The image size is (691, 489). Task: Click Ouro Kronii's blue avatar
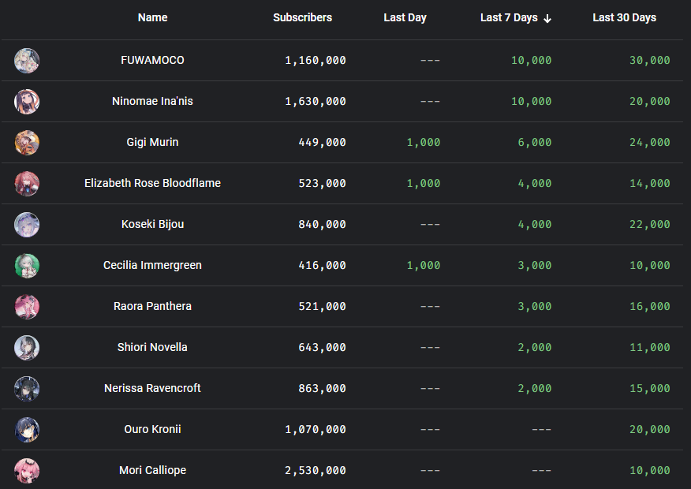click(27, 430)
